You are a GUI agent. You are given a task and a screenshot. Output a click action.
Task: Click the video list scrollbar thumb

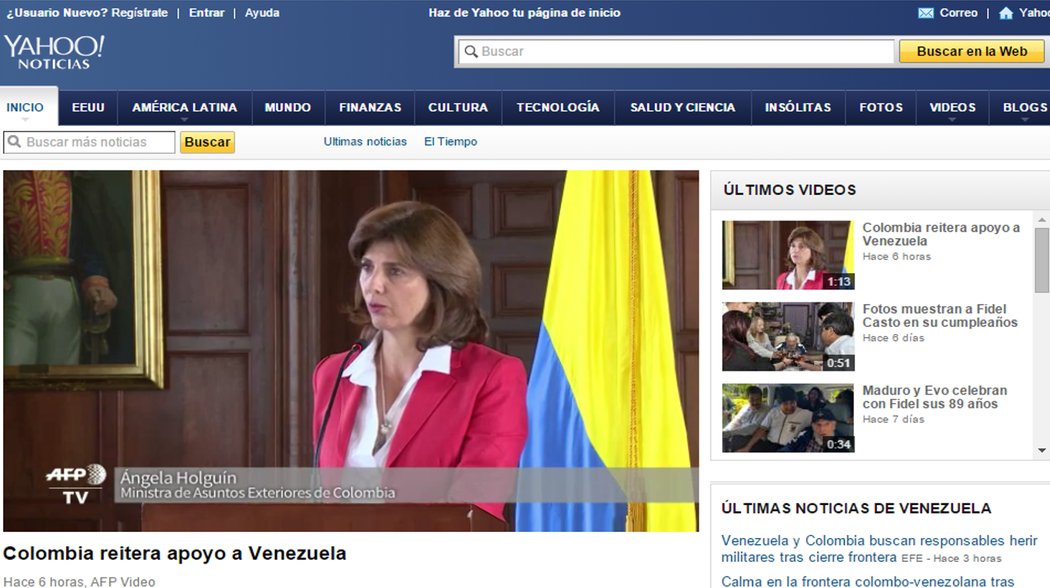point(1042,259)
